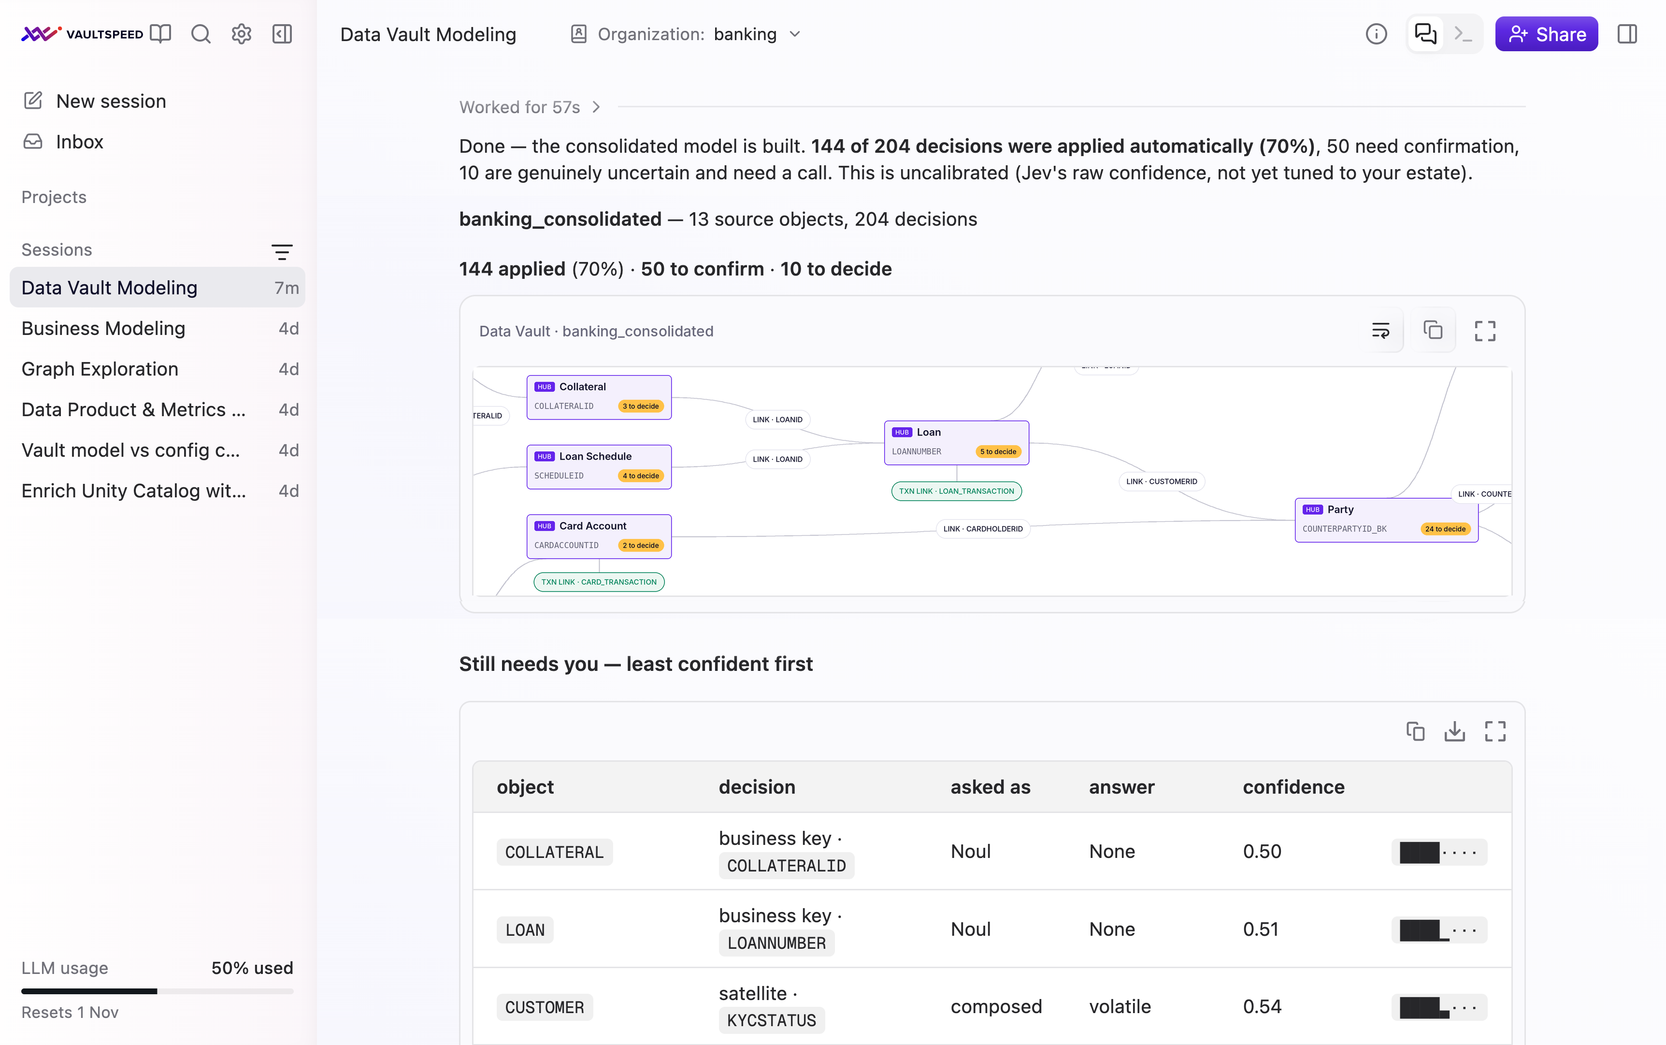The image size is (1666, 1045).
Task: Click the Party hub node
Action: (x=1386, y=520)
